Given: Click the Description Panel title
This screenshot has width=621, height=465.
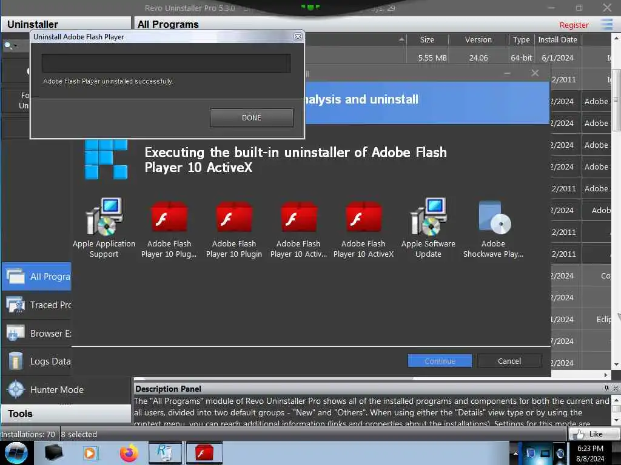Looking at the screenshot, I should coord(169,389).
